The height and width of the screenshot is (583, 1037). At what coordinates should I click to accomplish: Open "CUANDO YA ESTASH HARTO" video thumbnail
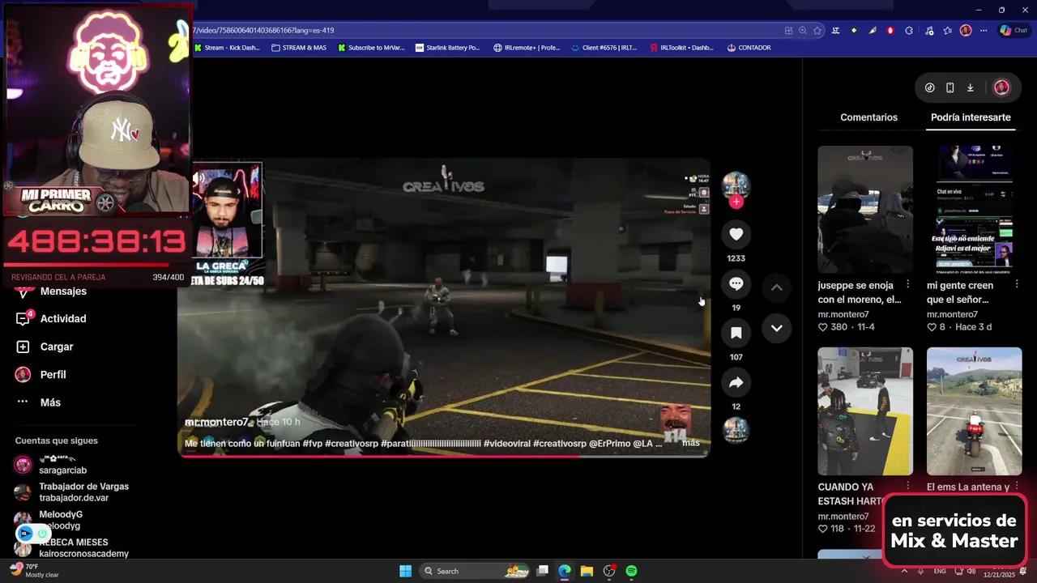coord(865,411)
